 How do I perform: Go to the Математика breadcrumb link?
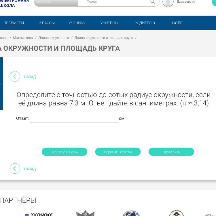coord(23,38)
